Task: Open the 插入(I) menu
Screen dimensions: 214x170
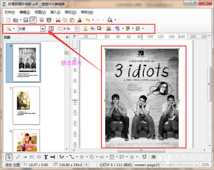Action: [55, 12]
